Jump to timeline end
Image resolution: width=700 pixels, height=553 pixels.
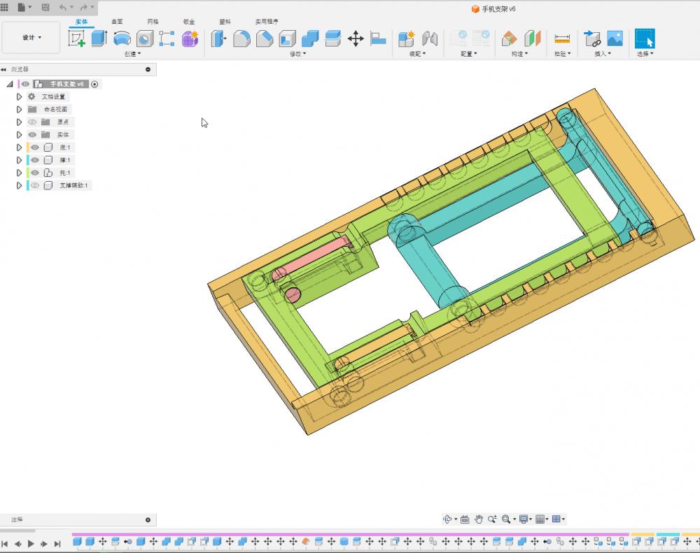click(57, 544)
